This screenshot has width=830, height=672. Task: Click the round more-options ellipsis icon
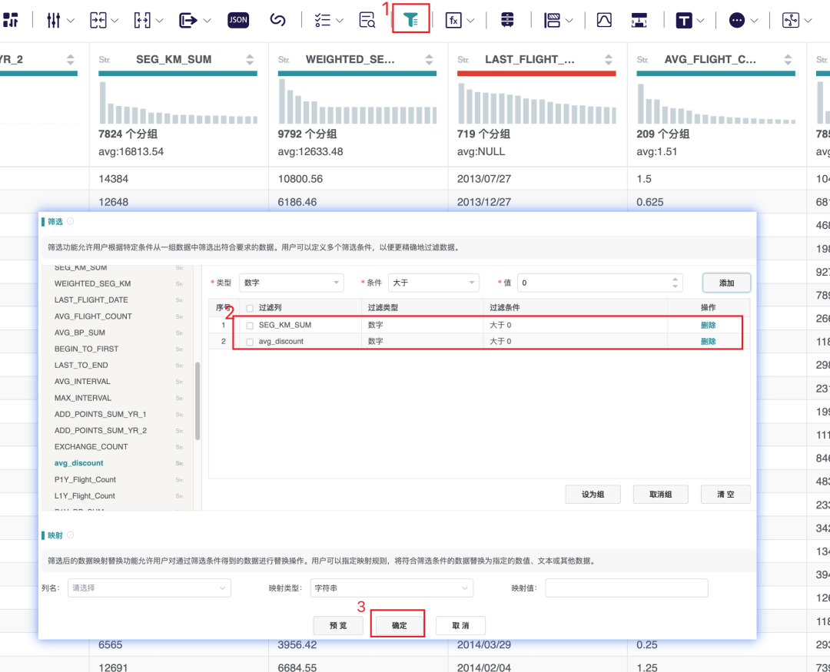click(737, 20)
